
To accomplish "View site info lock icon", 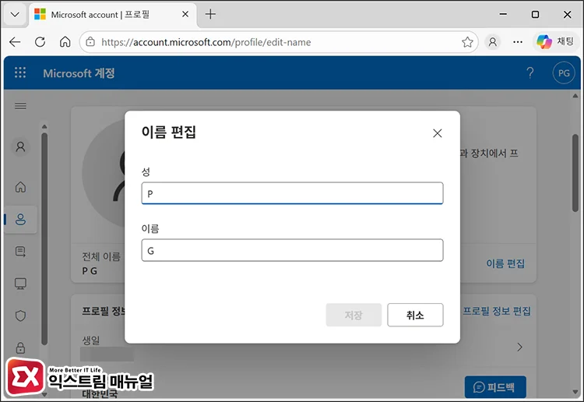I will point(90,42).
